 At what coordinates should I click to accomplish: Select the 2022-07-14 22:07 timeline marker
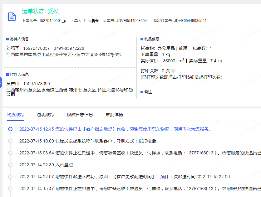(10, 177)
